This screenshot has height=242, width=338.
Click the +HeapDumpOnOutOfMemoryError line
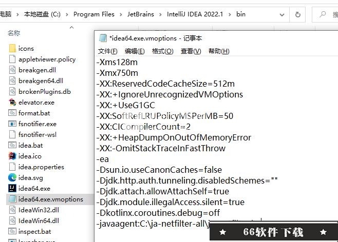pos(174,137)
